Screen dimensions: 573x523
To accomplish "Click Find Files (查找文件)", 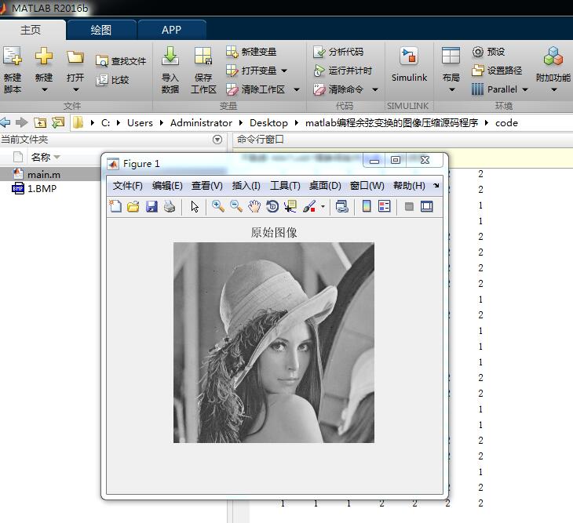I will [x=121, y=61].
